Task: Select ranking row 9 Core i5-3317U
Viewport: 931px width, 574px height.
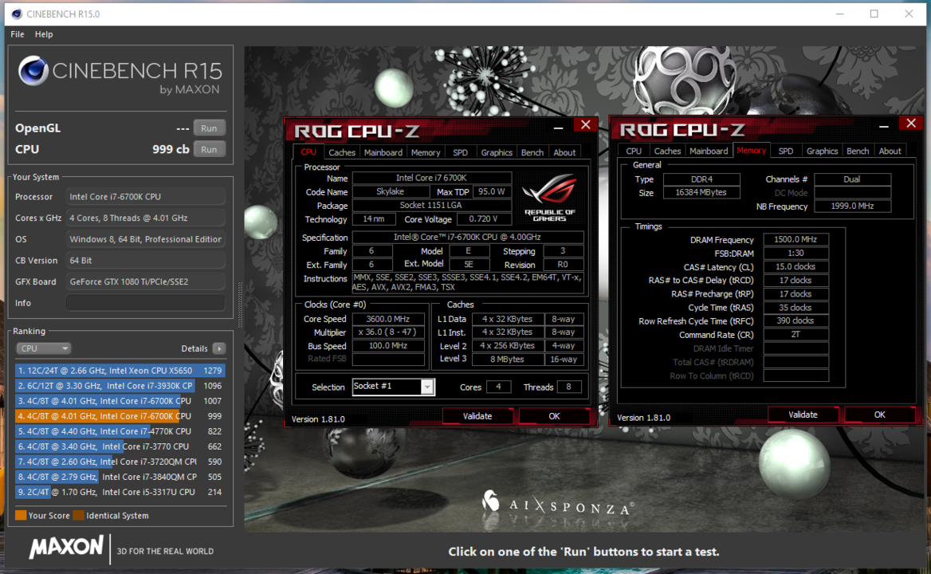Action: pyautogui.click(x=120, y=492)
